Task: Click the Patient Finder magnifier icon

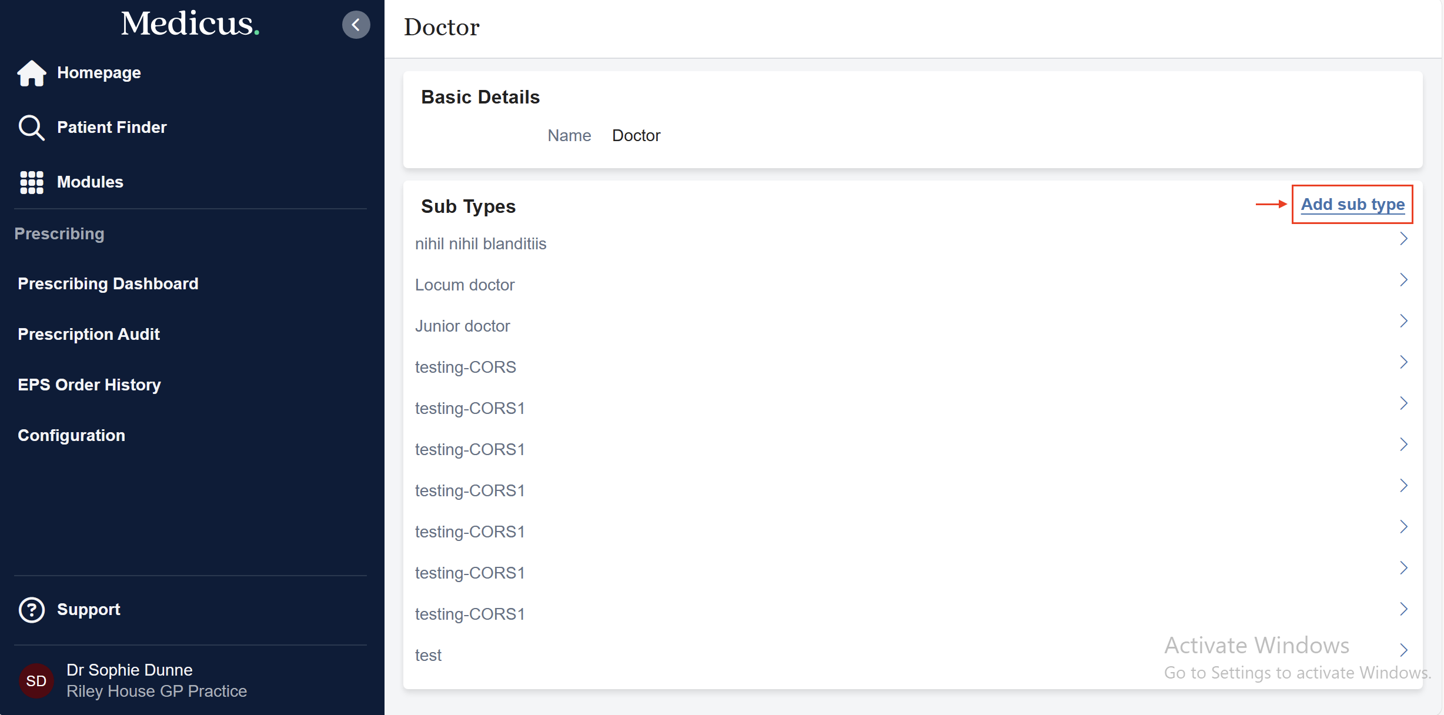Action: click(x=32, y=128)
